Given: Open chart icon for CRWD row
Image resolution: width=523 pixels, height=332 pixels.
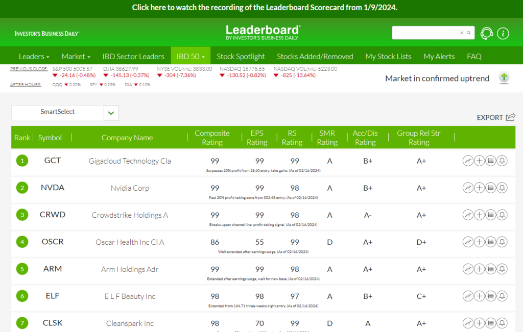Looking at the screenshot, I should (468, 215).
